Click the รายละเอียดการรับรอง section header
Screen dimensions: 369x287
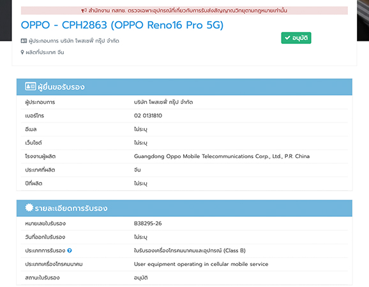click(184, 209)
